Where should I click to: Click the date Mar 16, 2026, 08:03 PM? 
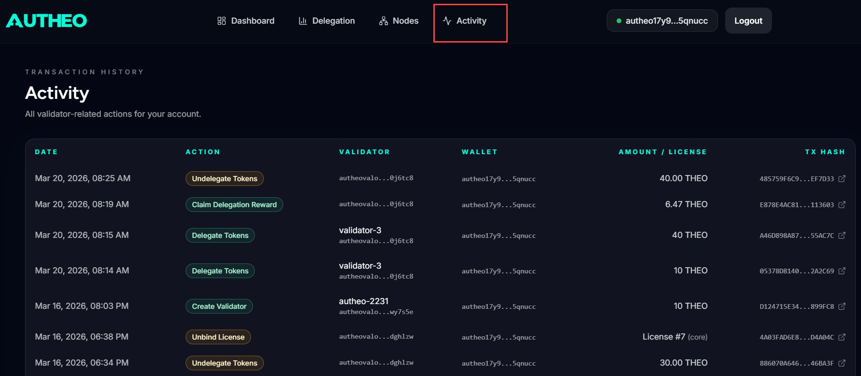pos(81,306)
